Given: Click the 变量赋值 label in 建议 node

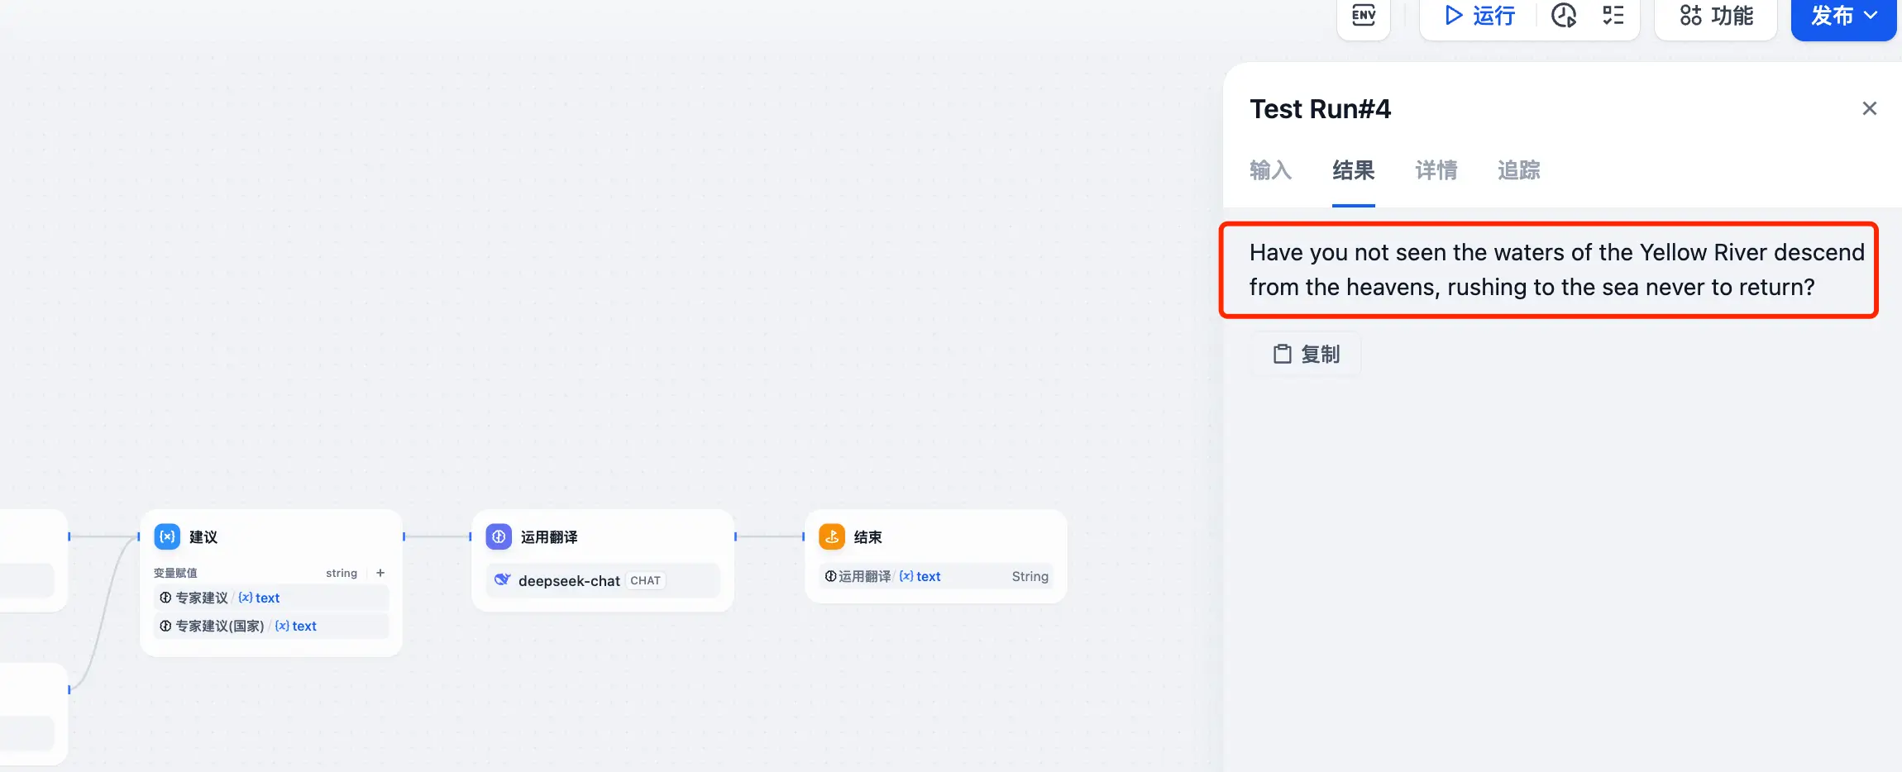Looking at the screenshot, I should tap(175, 573).
